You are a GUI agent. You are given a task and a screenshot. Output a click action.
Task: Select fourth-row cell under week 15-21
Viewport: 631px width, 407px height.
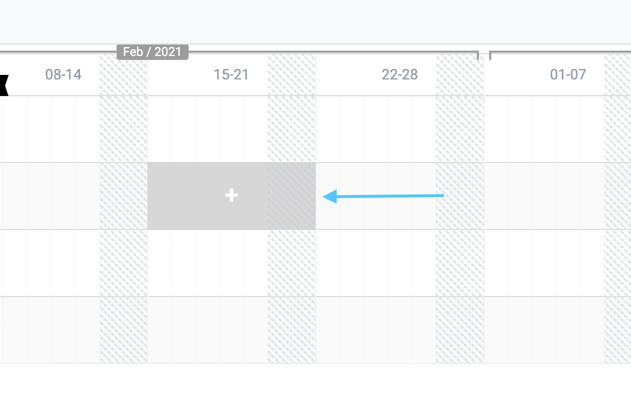(x=232, y=330)
